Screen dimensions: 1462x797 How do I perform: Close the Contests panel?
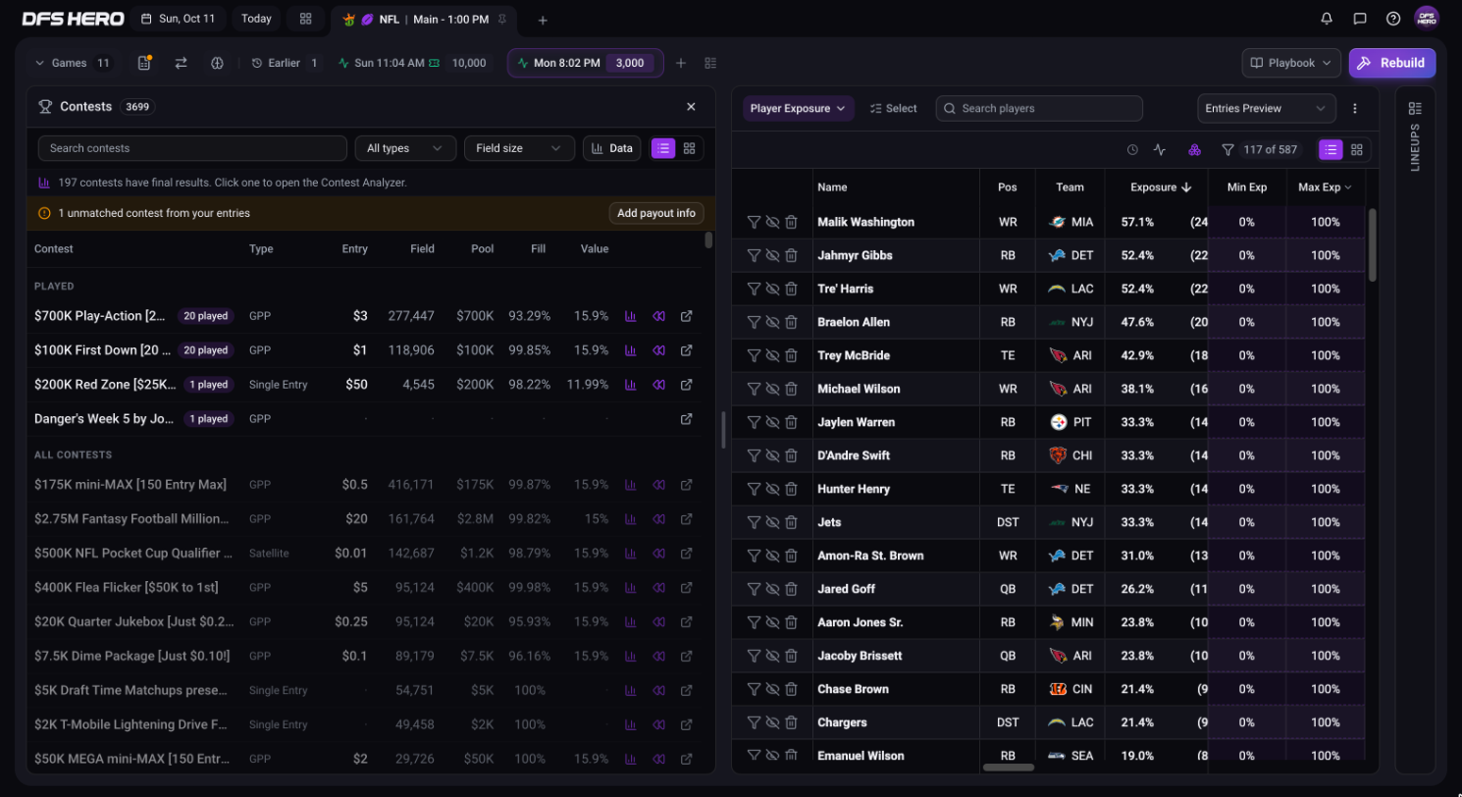coord(691,106)
